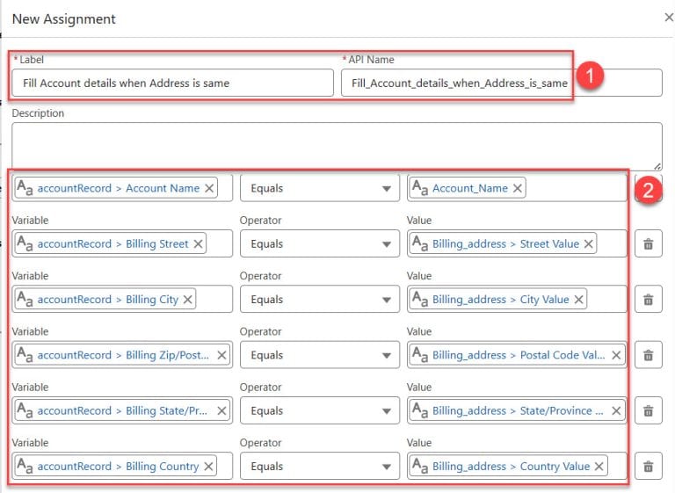Click the Billing_address > State/Province text
Screen dimensions: 675x493
coord(518,410)
